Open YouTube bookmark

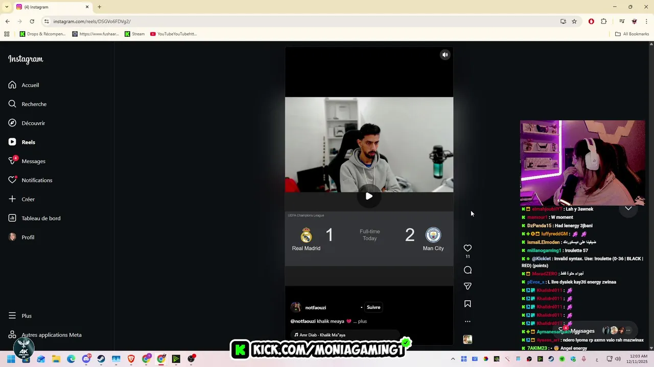(173, 34)
